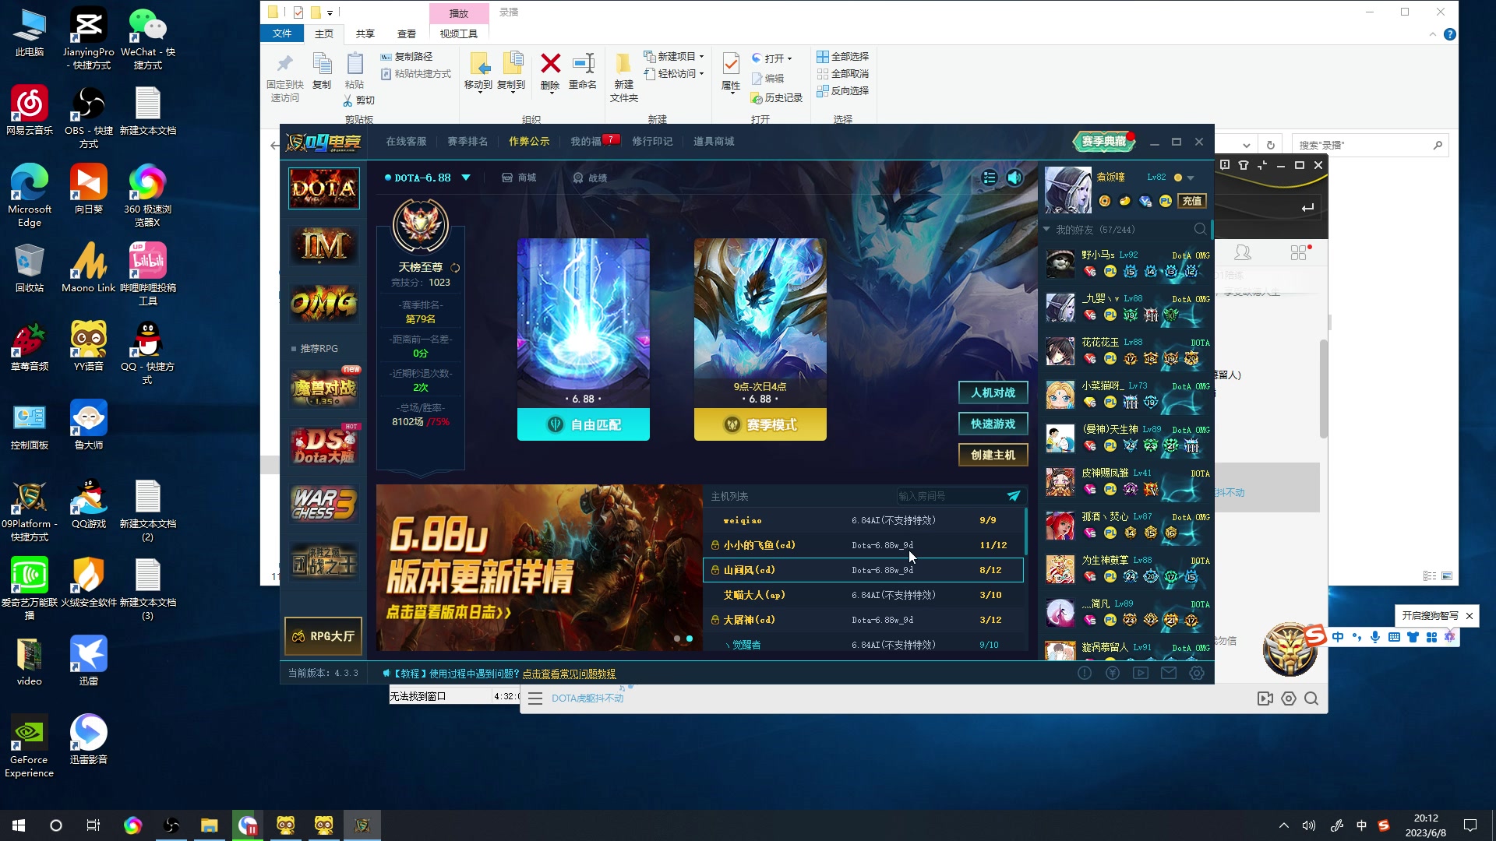Open Explorer address bar history dropdown
1496x841 pixels.
click(x=1247, y=146)
